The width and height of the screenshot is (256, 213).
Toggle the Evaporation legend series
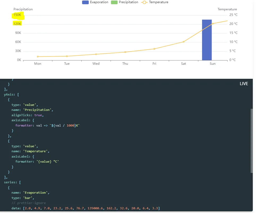[x=95, y=2]
